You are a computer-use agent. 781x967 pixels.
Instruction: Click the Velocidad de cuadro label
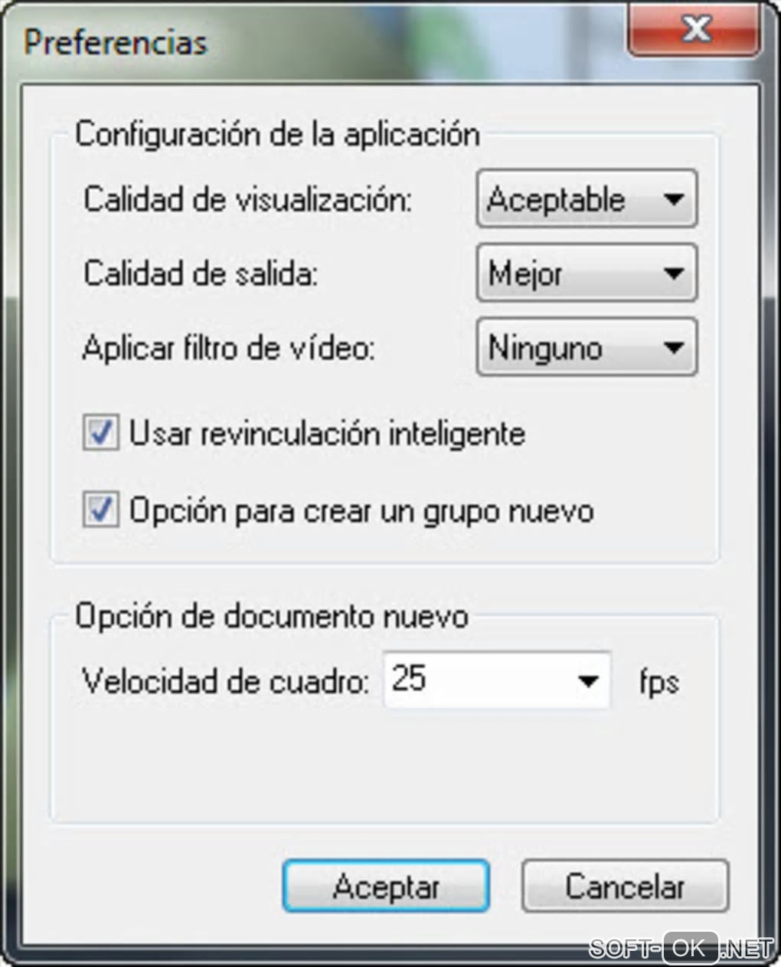click(226, 680)
